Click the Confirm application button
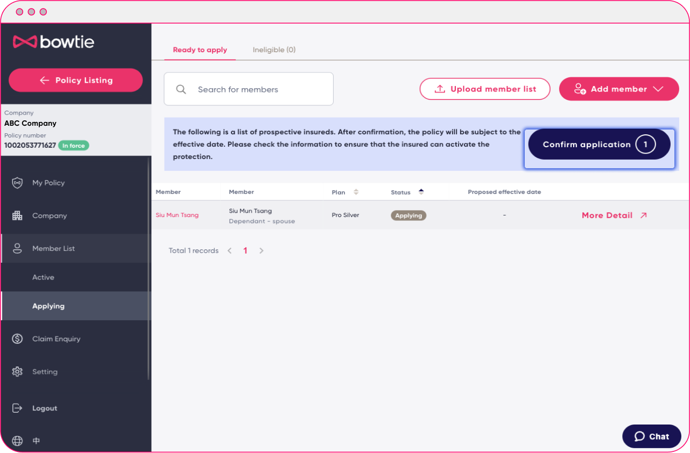Screen dimensions: 690x453 [600, 145]
